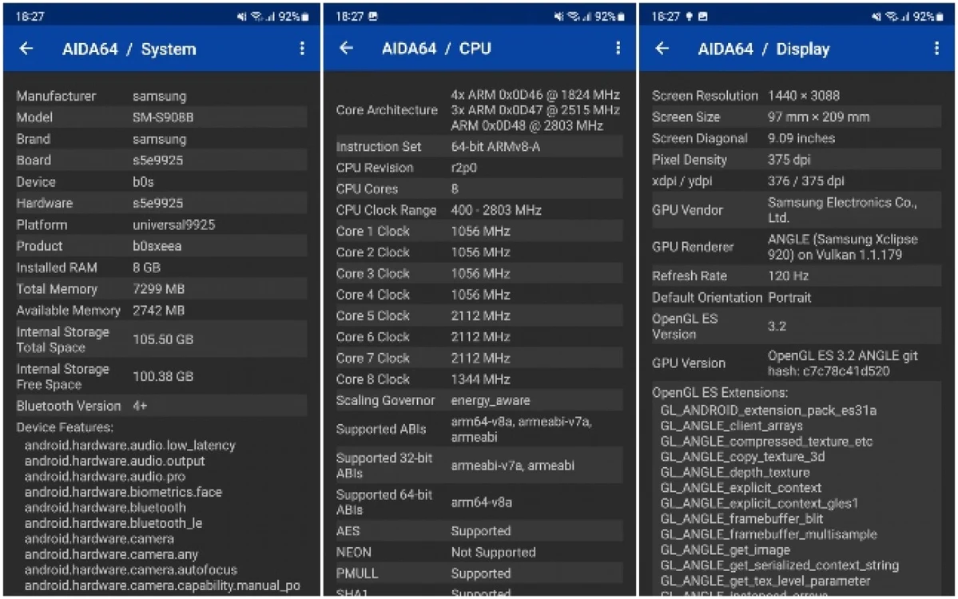This screenshot has height=599, width=958.
Task: Select the Core 4 Clock row
Action: click(479, 295)
